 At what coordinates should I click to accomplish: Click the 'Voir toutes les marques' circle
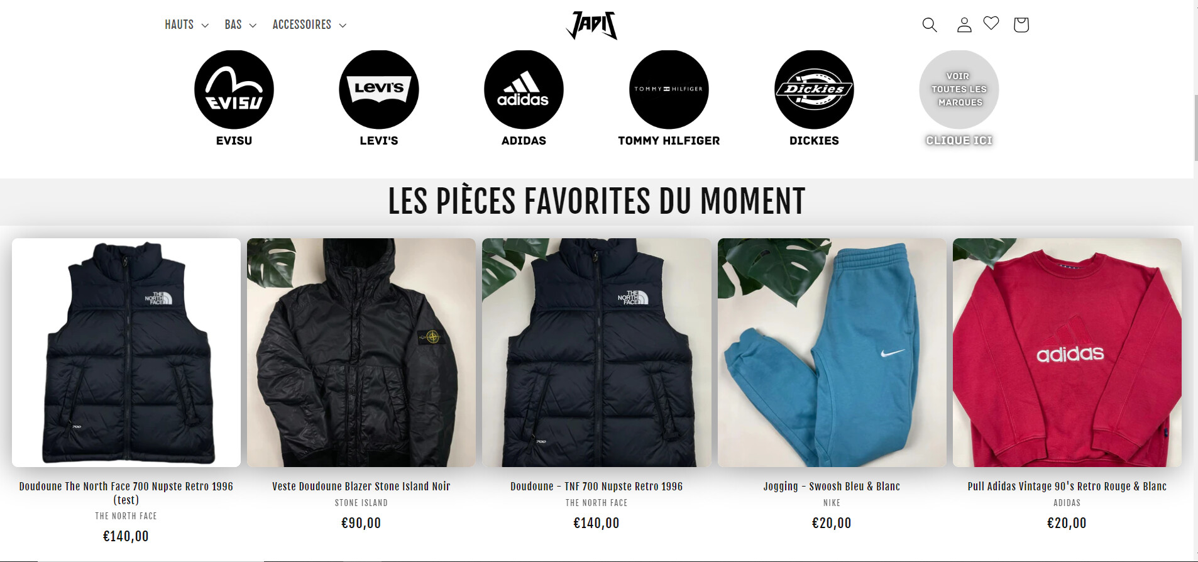pos(959,89)
